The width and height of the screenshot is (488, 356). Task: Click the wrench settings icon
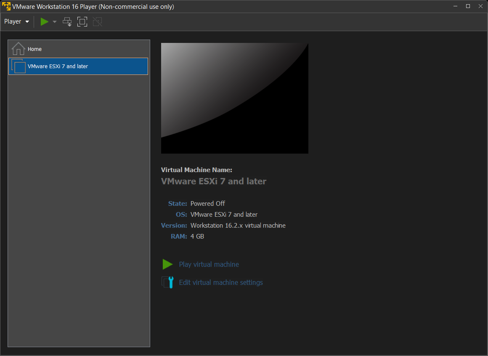point(168,282)
